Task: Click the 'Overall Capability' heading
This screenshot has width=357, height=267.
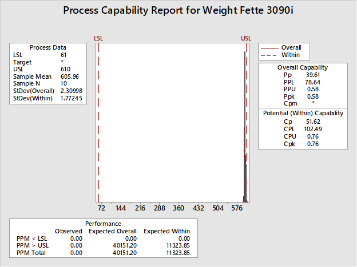Action: coord(303,67)
